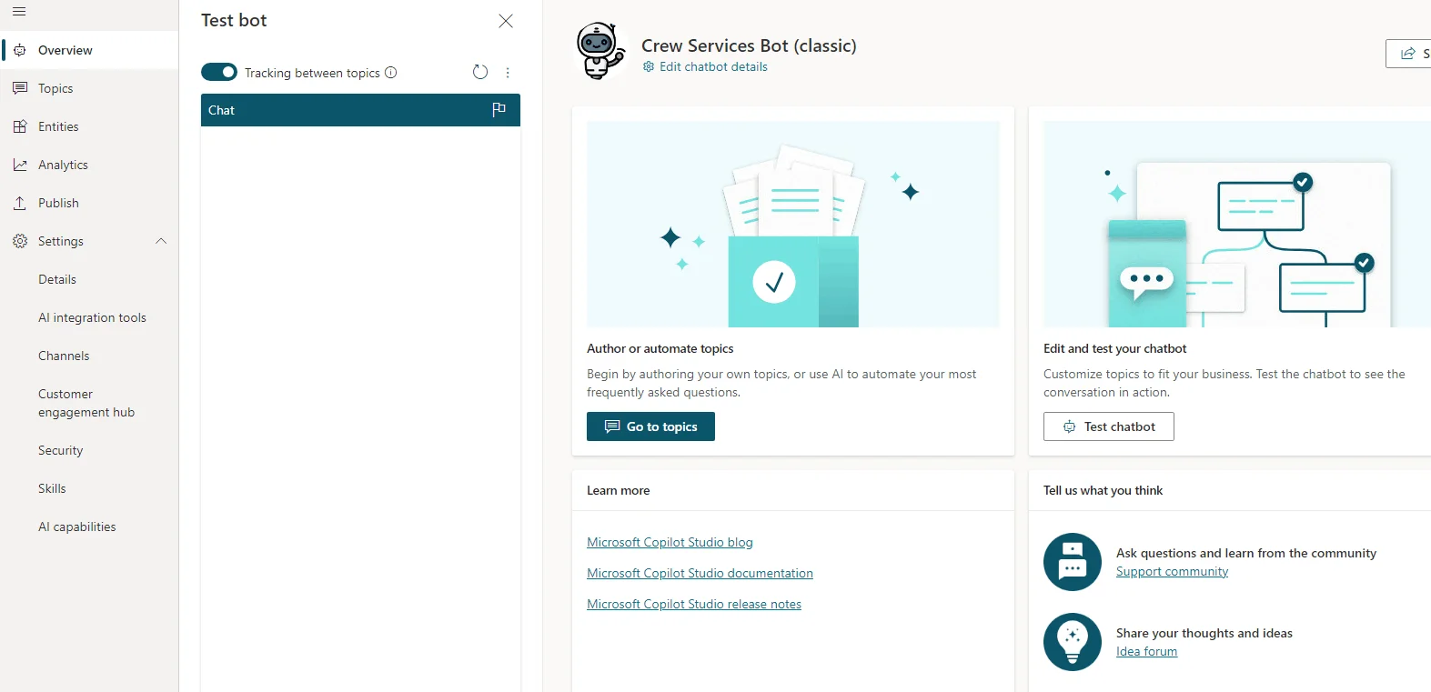Open AI capabilities settings

tap(77, 527)
